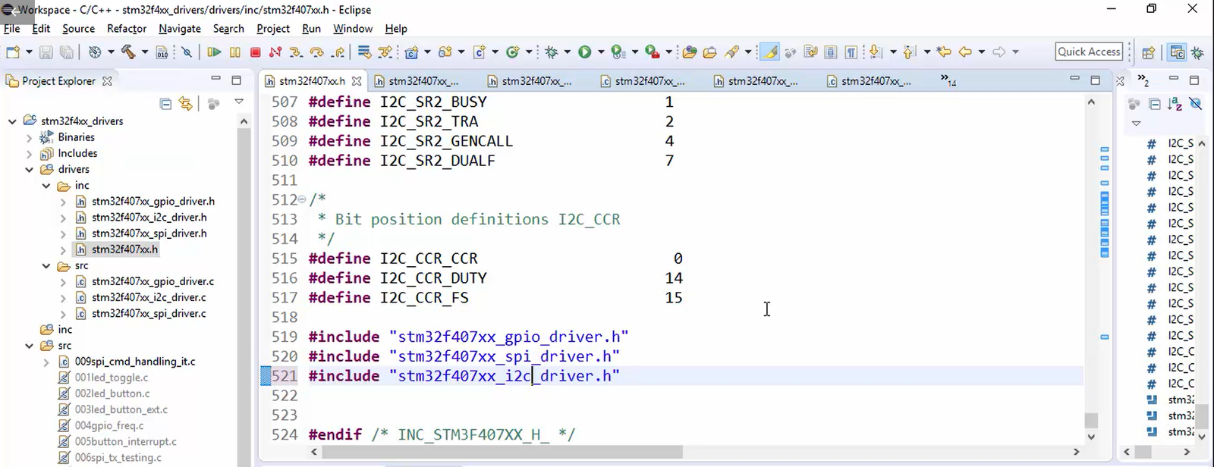
Task: Click the red Terminate debug icon
Action: coord(256,52)
